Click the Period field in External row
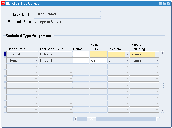Screen dimensions: 172x128 [x=81, y=54]
